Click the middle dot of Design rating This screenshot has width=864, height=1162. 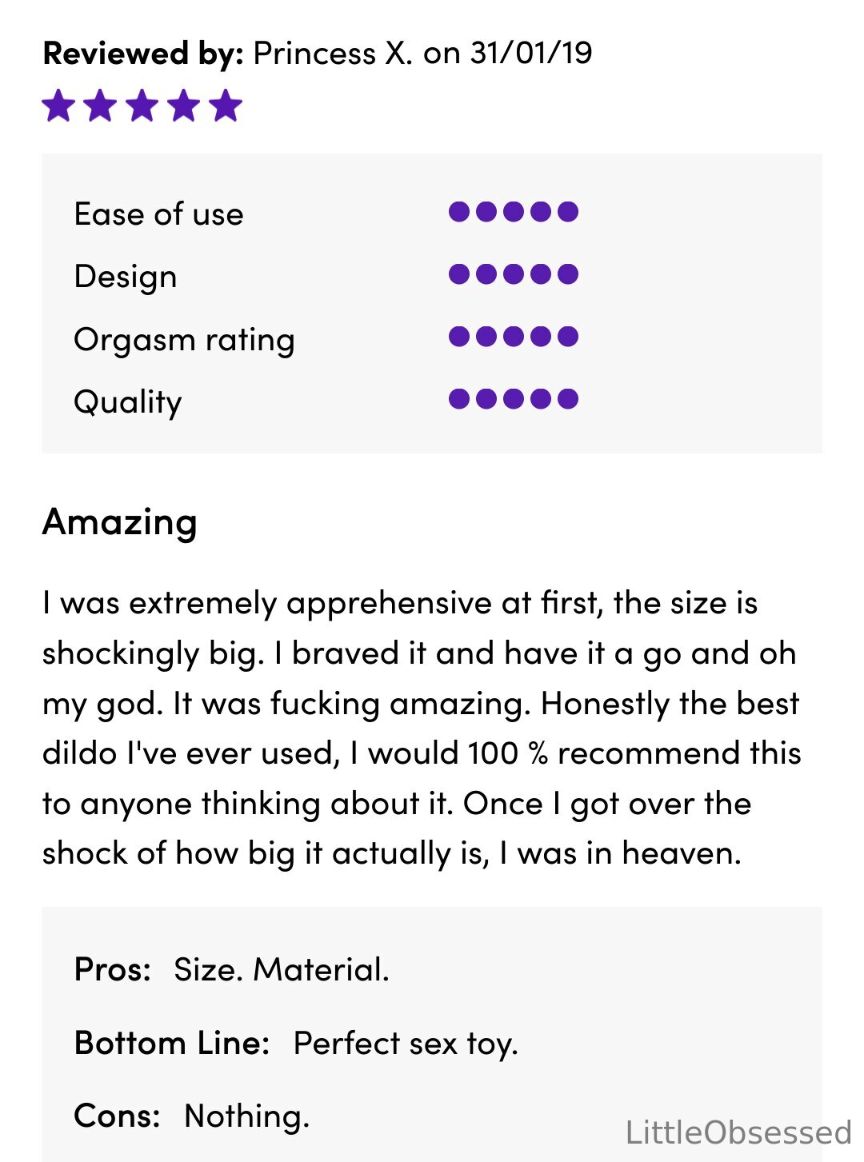coord(514,274)
